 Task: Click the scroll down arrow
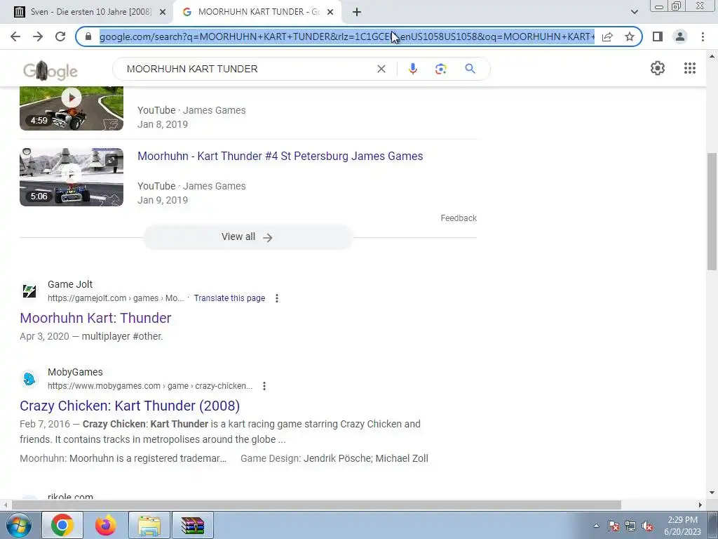pos(712,493)
